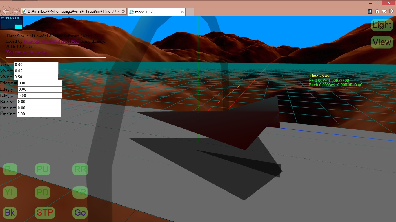Select the "three TEST" browser tab
The height and width of the screenshot is (222, 396).
(154, 12)
